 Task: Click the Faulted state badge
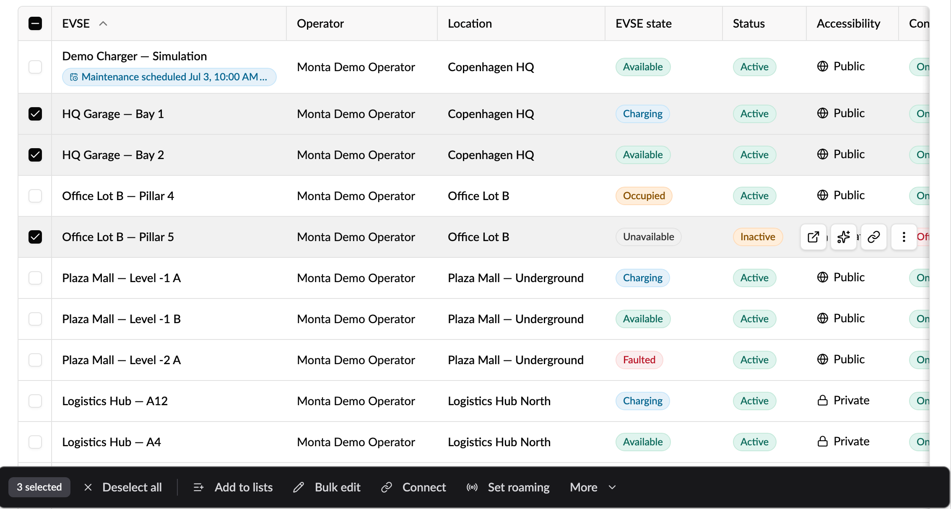(x=639, y=360)
